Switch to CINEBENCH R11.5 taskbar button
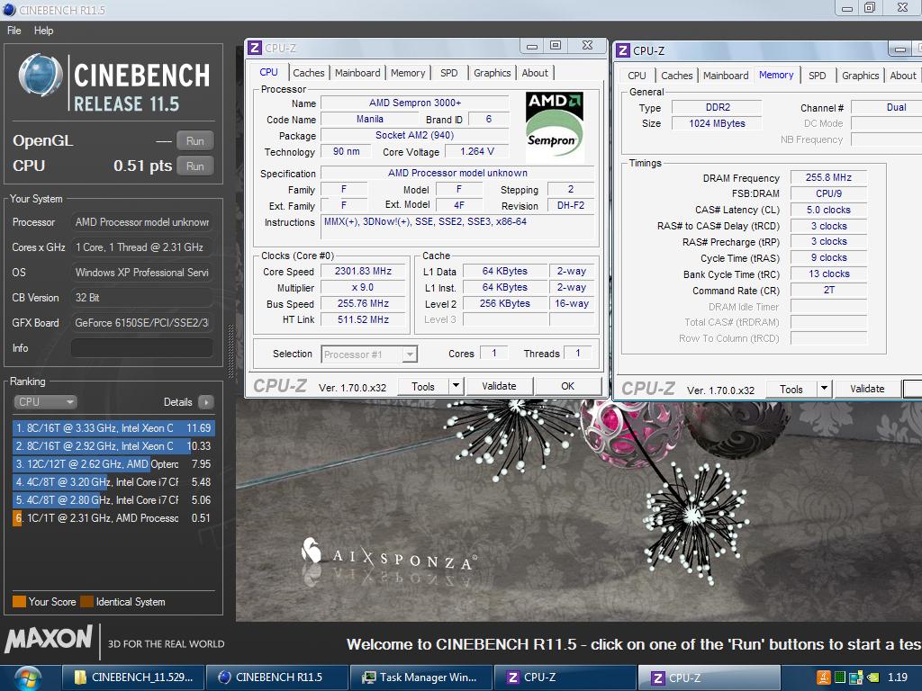The height and width of the screenshot is (691, 922). pos(277,678)
